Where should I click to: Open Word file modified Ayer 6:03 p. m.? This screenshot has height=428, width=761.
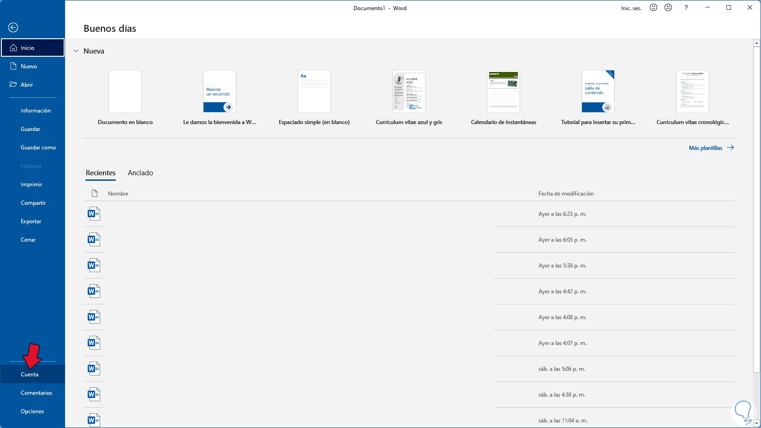(x=409, y=240)
